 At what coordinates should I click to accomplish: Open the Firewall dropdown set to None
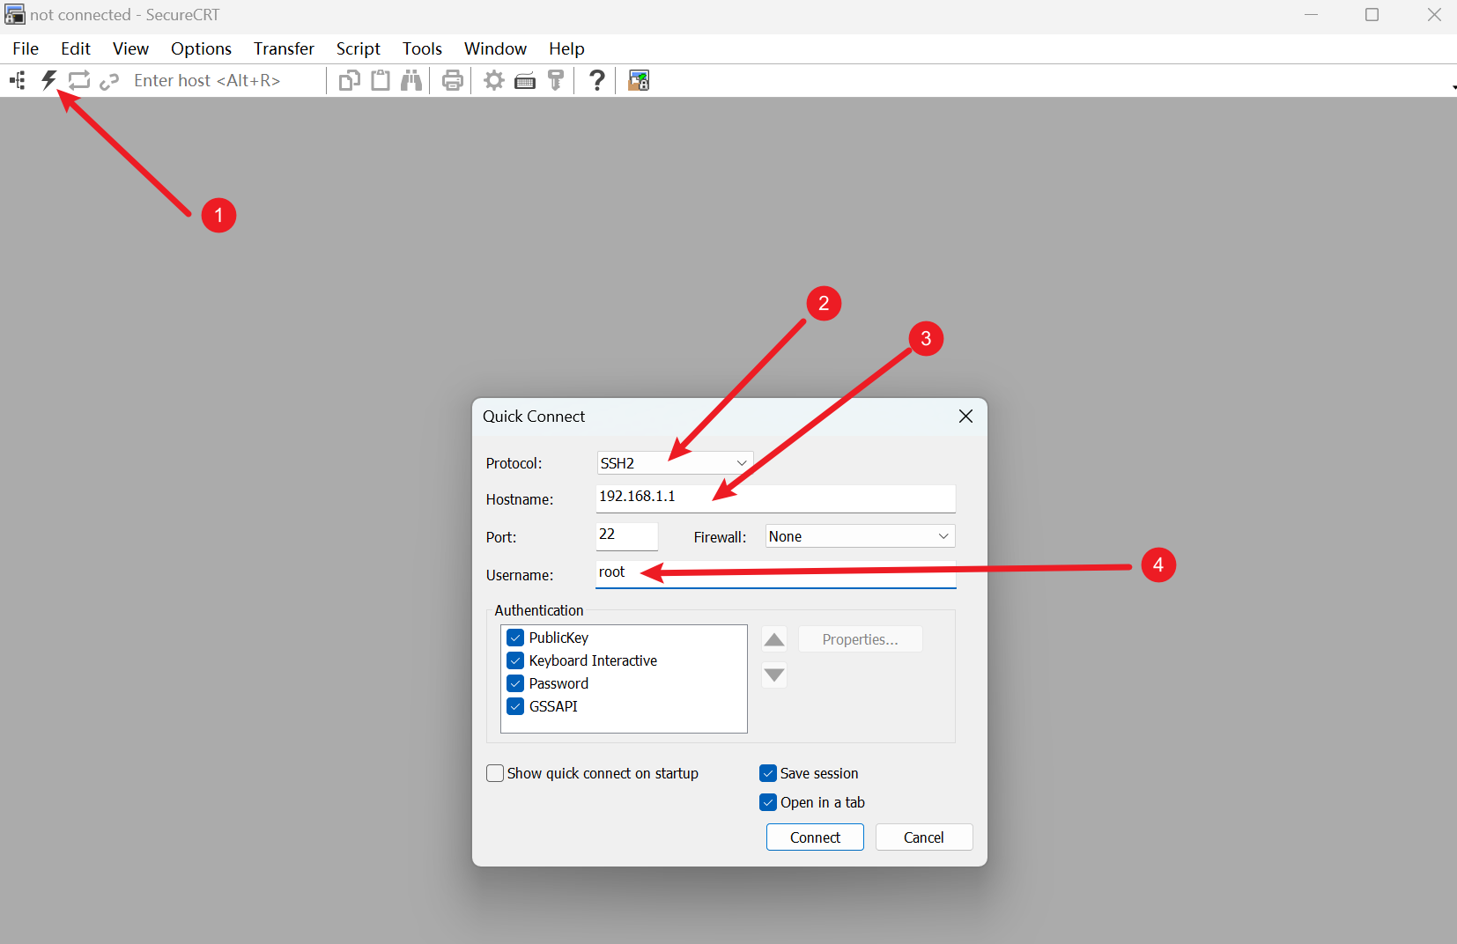click(859, 536)
